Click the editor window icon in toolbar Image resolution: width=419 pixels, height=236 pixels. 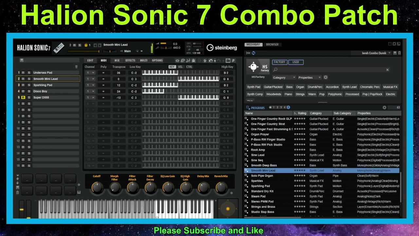click(x=228, y=61)
